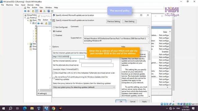This screenshot has height=111, width=198.
Task: Select the Not Configured radio button
Action: click(x=54, y=27)
